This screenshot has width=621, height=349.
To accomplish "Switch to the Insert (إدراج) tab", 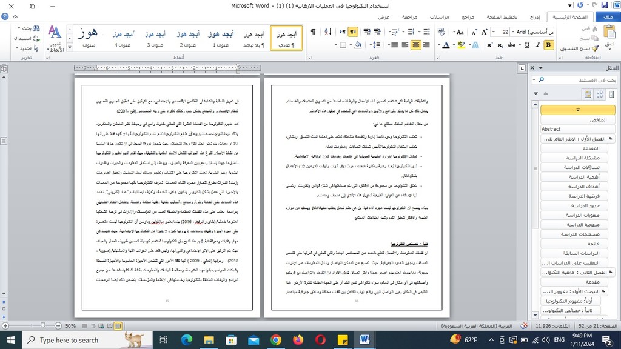I will pyautogui.click(x=535, y=17).
